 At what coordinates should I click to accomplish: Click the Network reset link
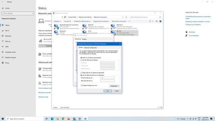click(x=43, y=97)
